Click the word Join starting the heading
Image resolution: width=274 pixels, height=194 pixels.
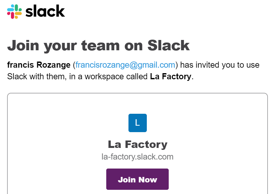(23, 45)
